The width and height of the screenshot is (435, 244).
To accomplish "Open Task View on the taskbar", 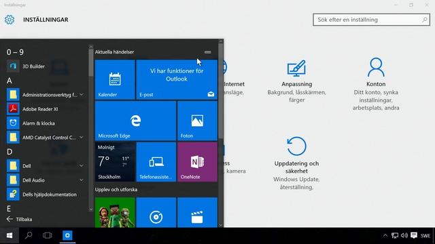I will tap(47, 235).
